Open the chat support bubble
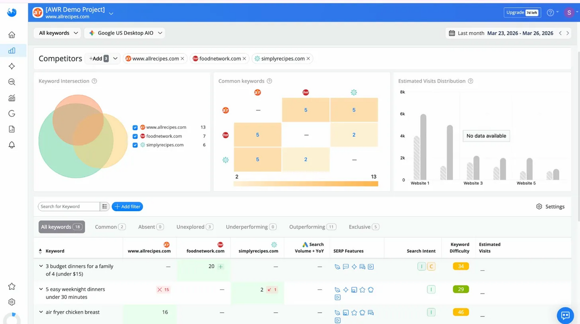This screenshot has height=324, width=580. (564, 315)
